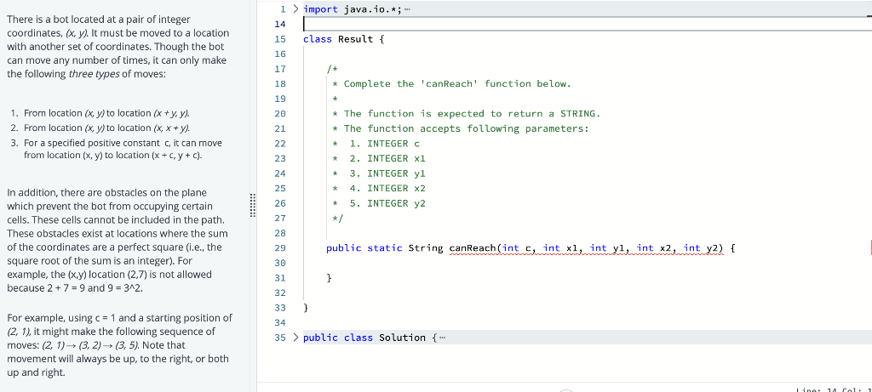This screenshot has width=872, height=392.
Task: Click the closing brace on line 31
Action: 330,277
